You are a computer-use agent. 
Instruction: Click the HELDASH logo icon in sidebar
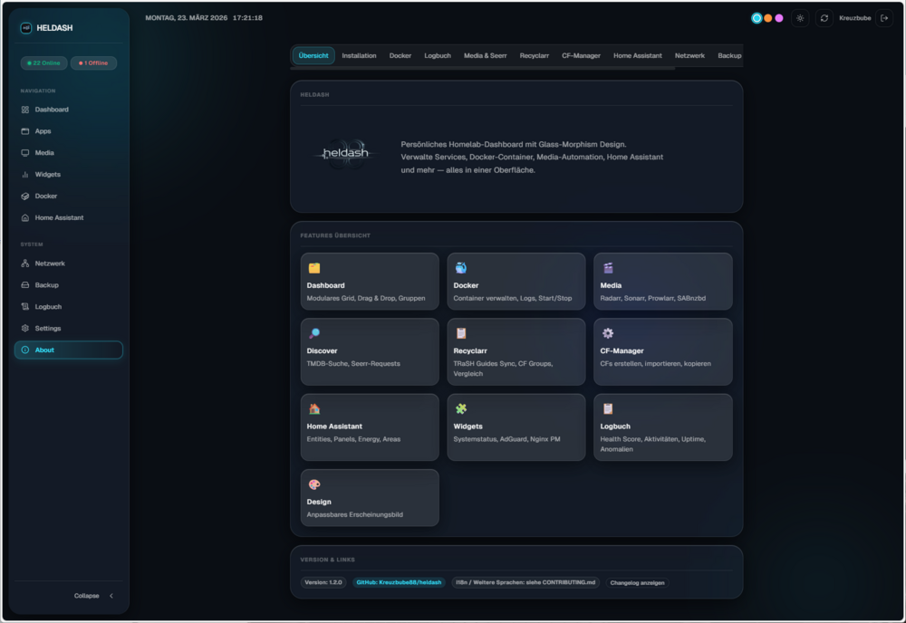(26, 28)
